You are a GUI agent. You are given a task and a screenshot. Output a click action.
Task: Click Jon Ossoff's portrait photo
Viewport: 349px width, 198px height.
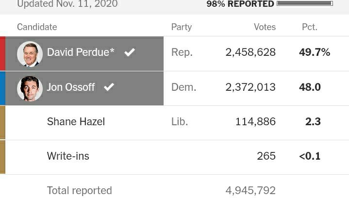pyautogui.click(x=30, y=88)
